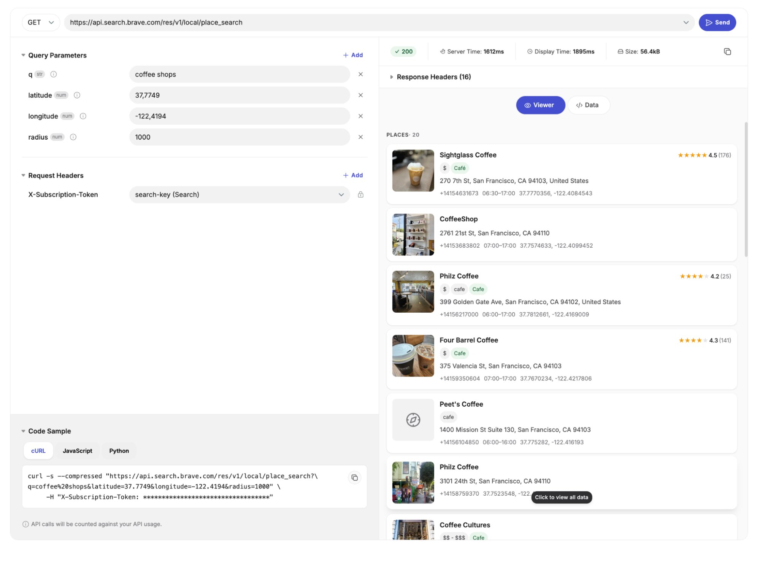760x571 pixels.
Task: Show info for the radius parameter
Action: [x=73, y=137]
